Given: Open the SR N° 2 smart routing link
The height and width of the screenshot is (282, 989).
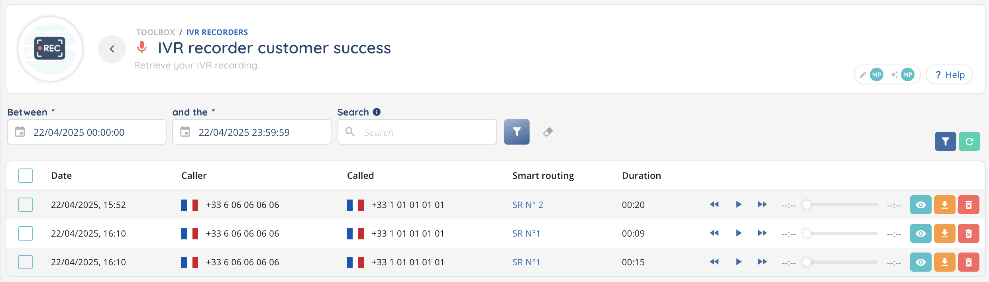Looking at the screenshot, I should coord(528,205).
